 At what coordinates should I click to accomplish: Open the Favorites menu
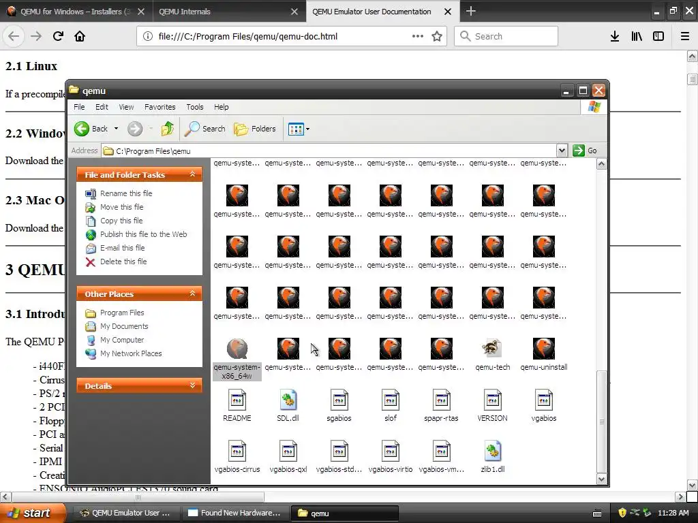point(160,107)
